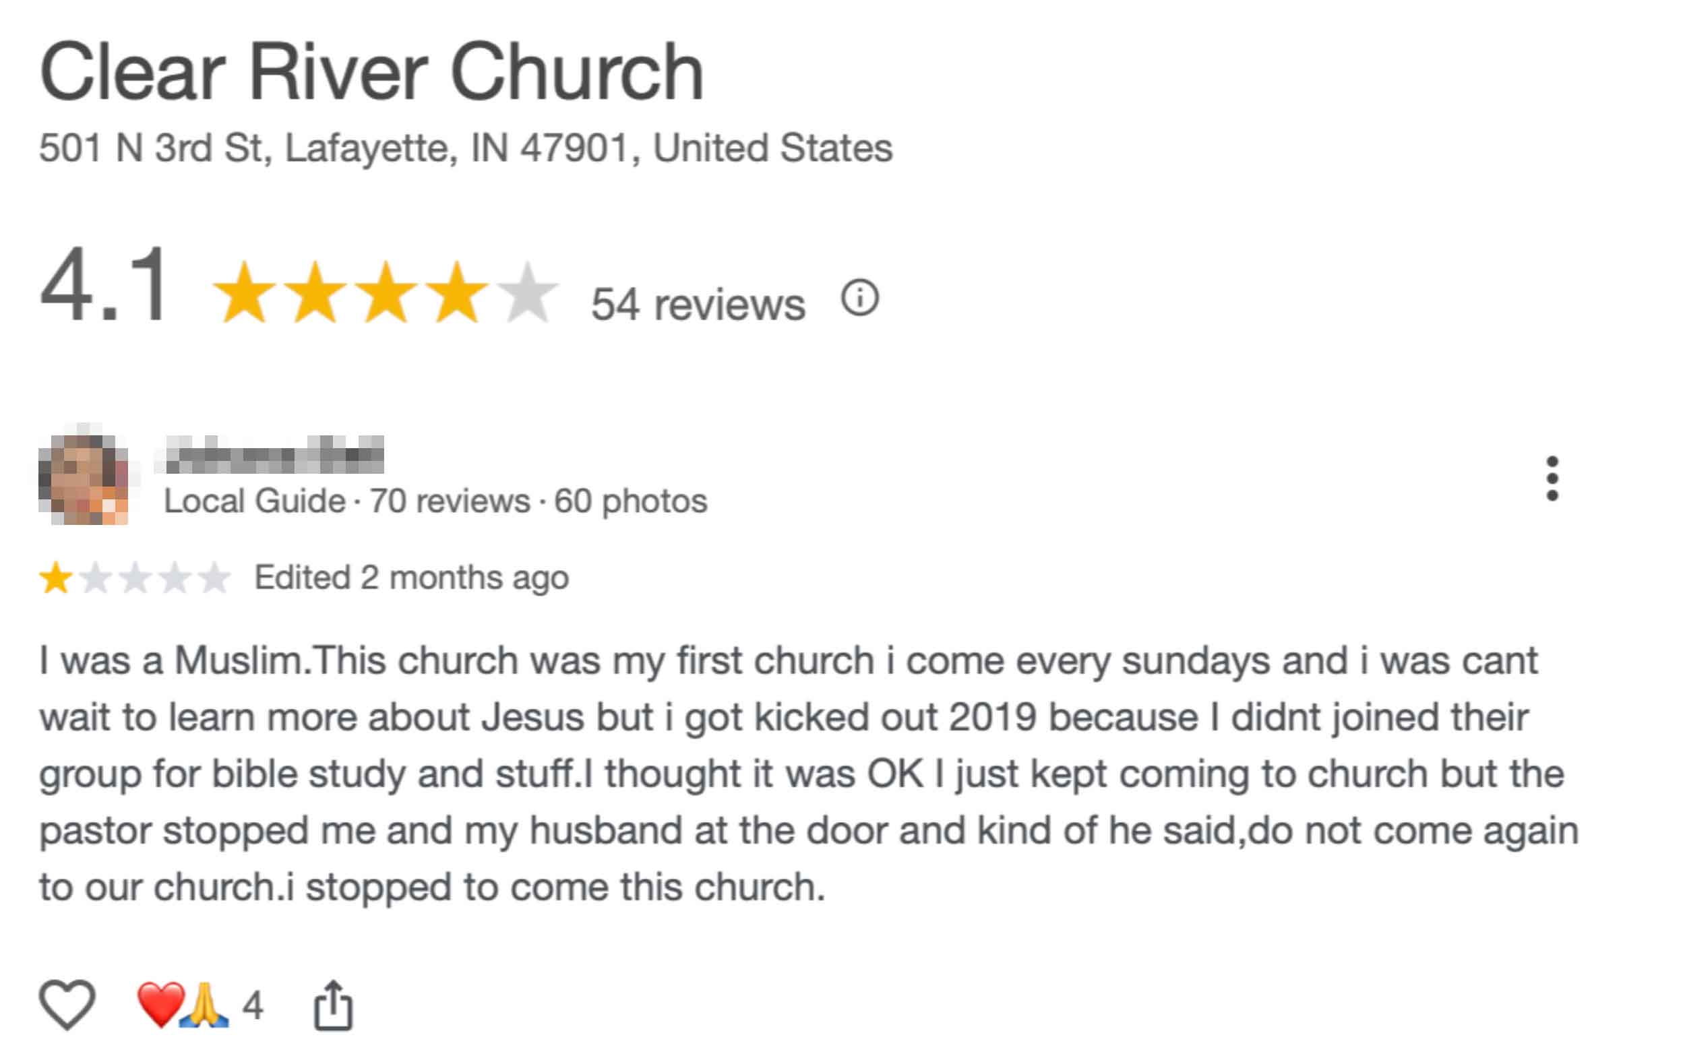This screenshot has height=1056, width=1685.
Task: Share this review using the share icon
Action: [332, 1005]
